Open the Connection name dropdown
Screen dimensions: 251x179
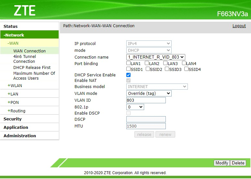(155, 57)
